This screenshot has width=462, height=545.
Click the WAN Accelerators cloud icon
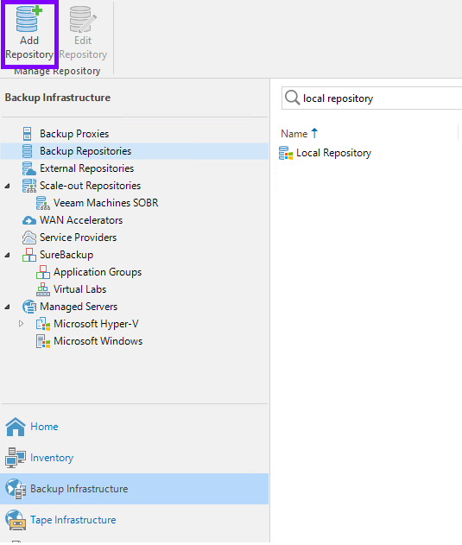coord(28,220)
